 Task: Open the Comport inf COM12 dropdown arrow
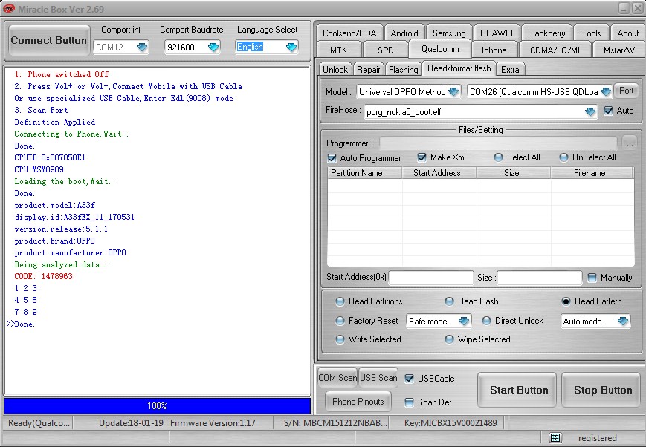(x=142, y=47)
